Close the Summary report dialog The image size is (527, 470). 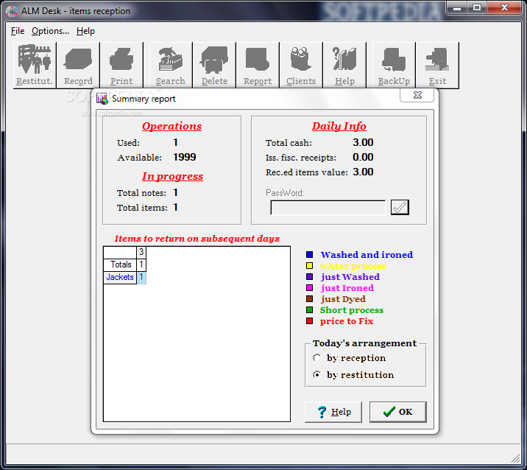click(x=417, y=95)
